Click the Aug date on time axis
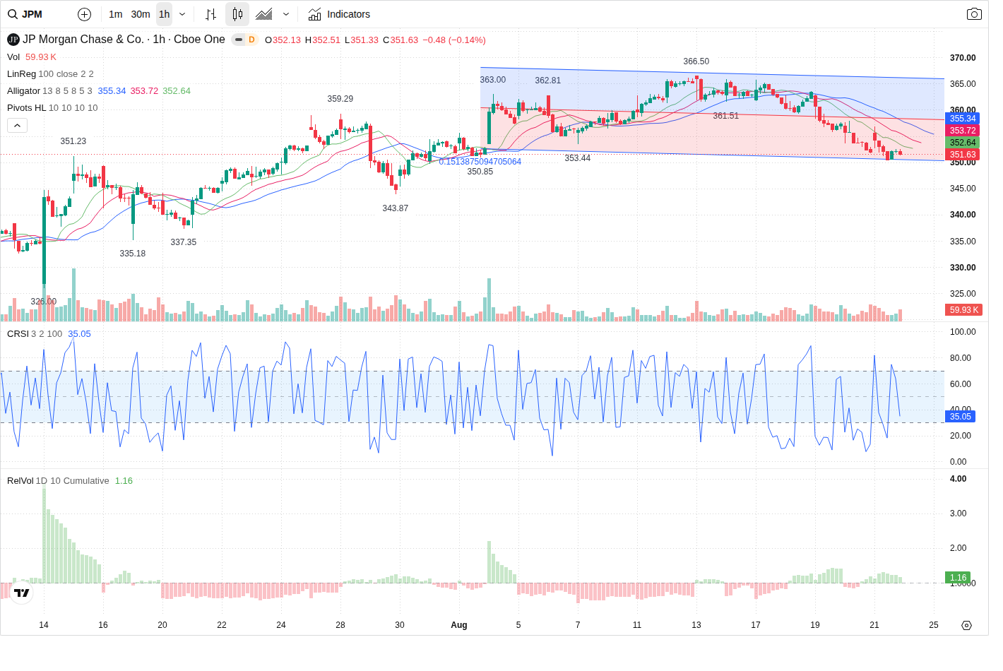 click(459, 625)
